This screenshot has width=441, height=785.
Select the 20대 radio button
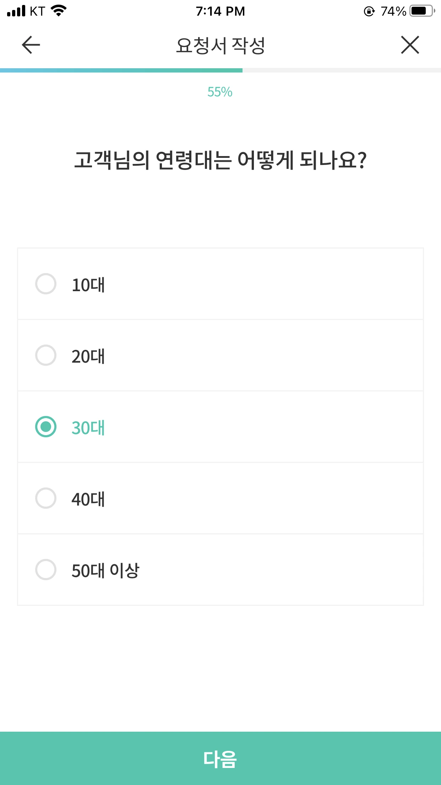46,355
